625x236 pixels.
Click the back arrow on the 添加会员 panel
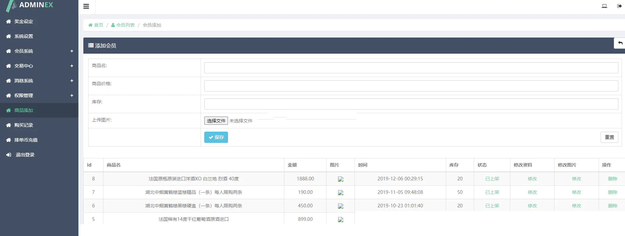620,43
